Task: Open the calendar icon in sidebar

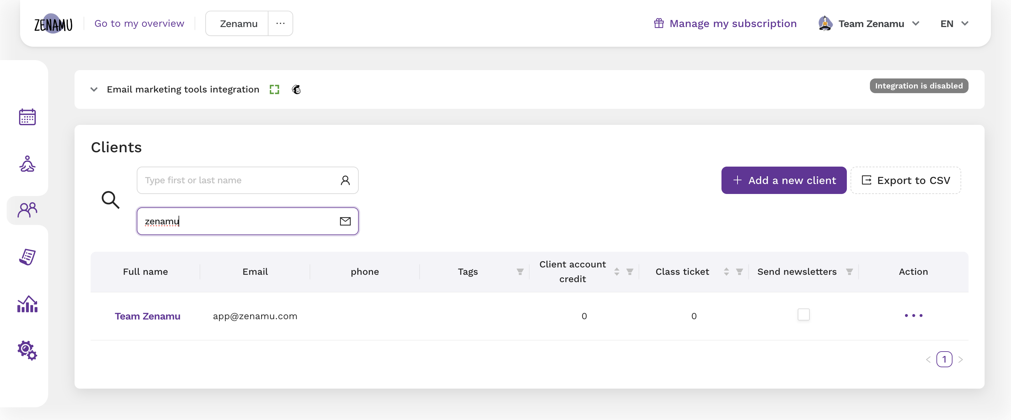Action: click(27, 117)
